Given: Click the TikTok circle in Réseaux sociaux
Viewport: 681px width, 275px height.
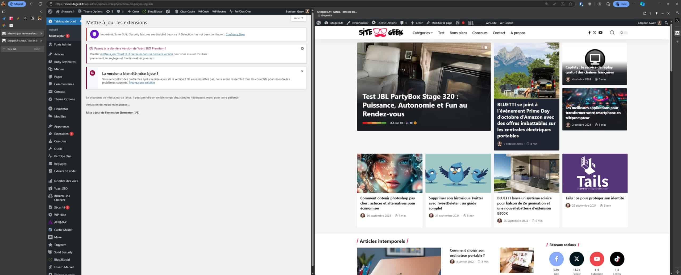Looking at the screenshot, I should (617, 259).
